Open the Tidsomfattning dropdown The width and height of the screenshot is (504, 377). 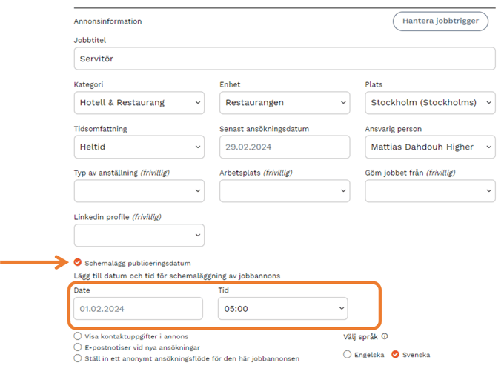[139, 147]
